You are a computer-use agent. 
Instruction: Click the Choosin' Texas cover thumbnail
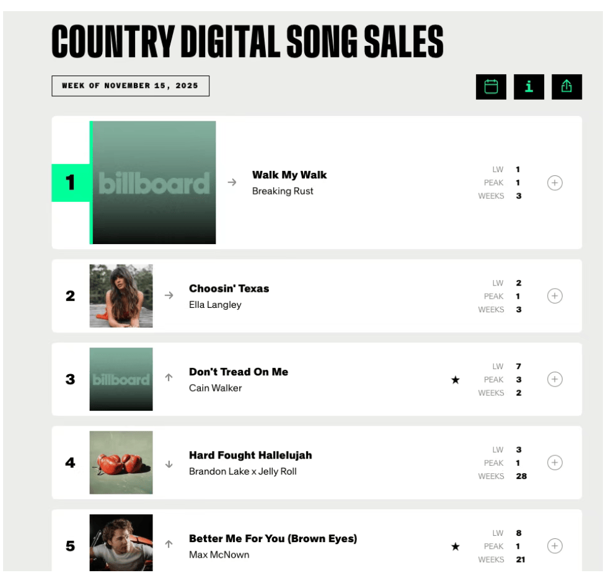point(121,296)
